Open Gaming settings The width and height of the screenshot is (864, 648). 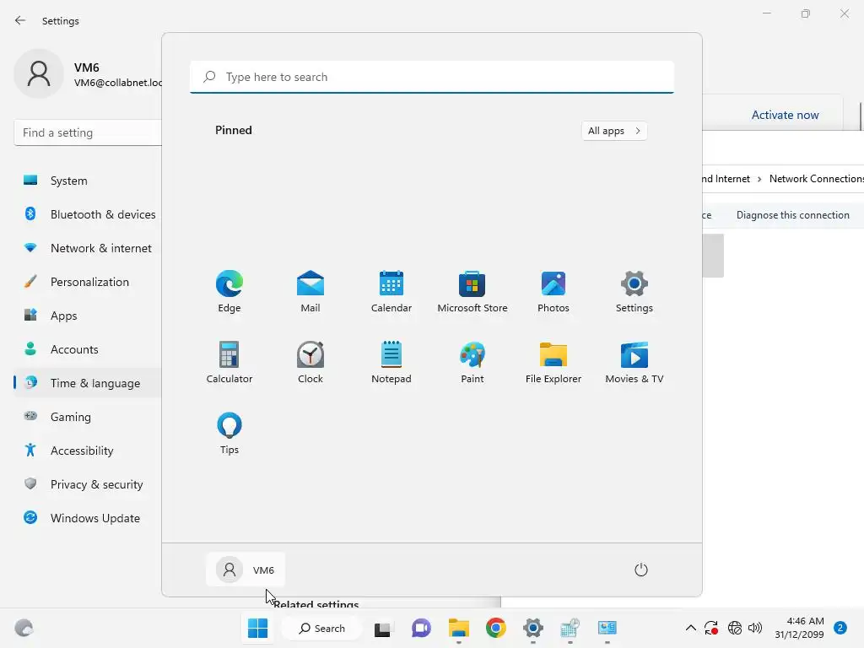88,417
